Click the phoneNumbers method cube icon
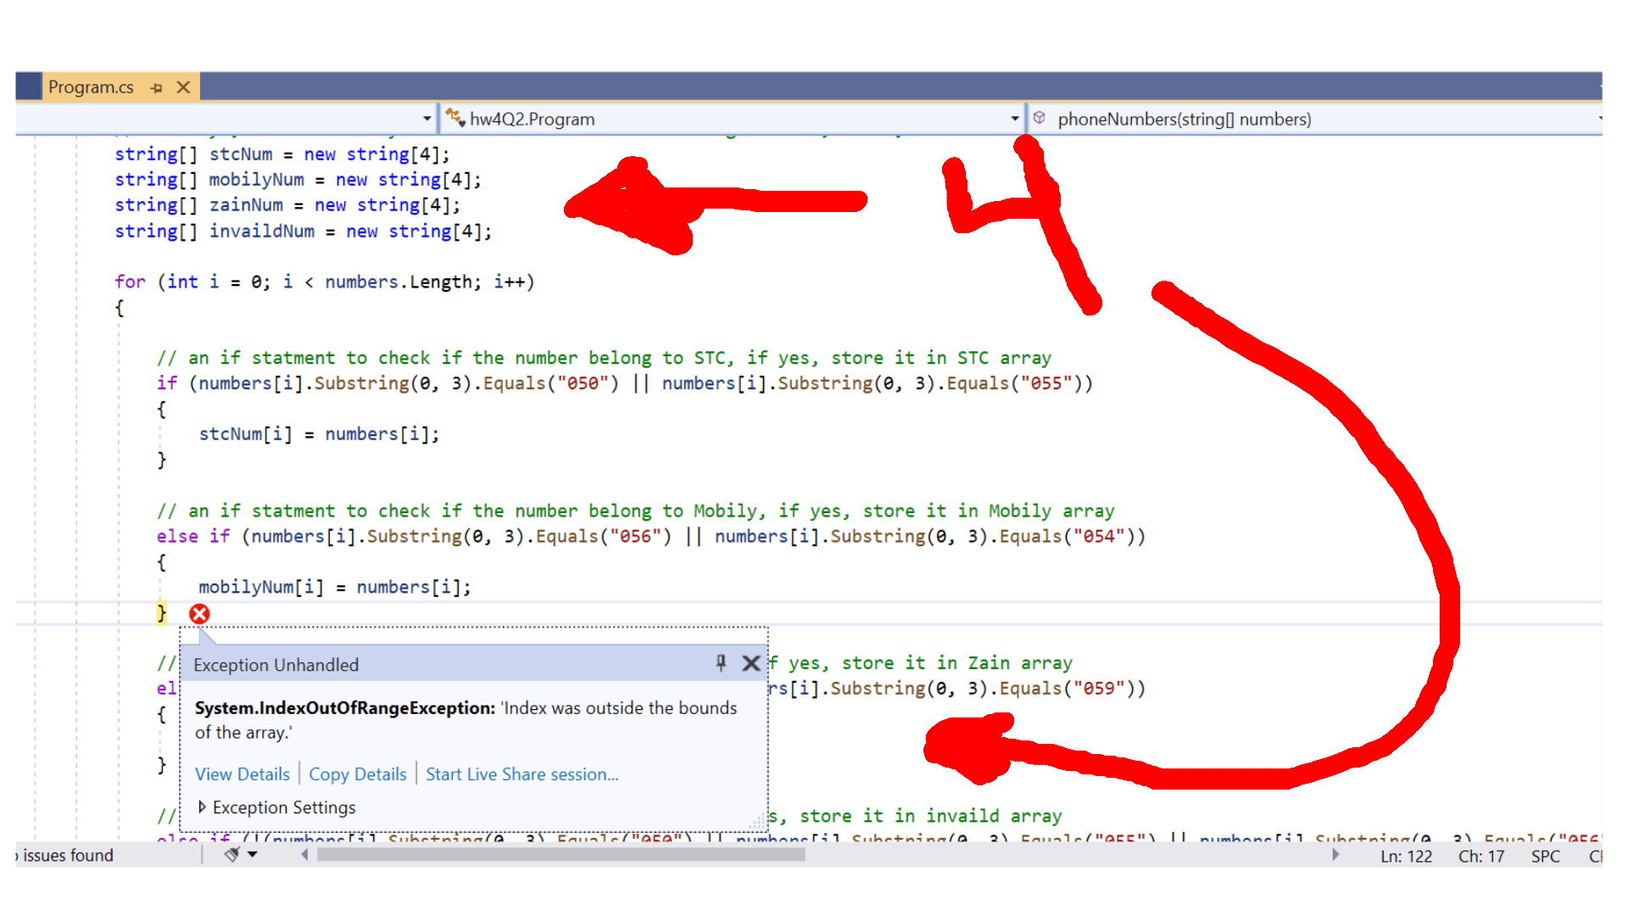 click(x=1040, y=119)
